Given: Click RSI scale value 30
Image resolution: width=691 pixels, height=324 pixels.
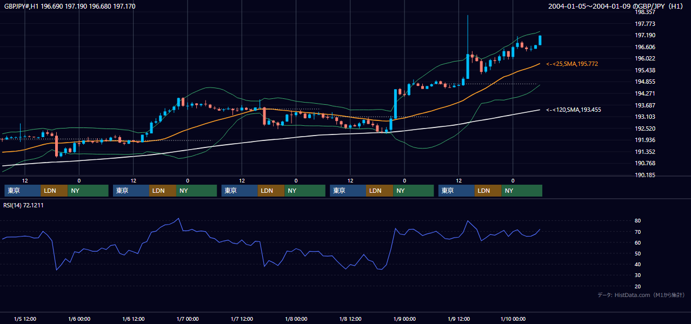Looking at the screenshot, I should pyautogui.click(x=637, y=275).
